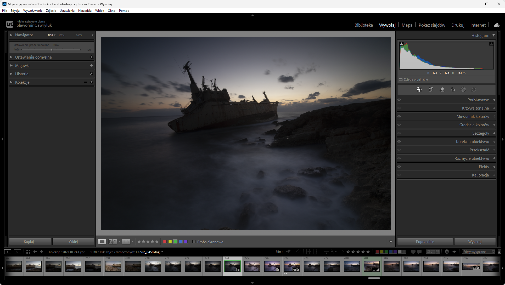Select the Crop overlay tool
The height and width of the screenshot is (285, 505).
pos(431,89)
